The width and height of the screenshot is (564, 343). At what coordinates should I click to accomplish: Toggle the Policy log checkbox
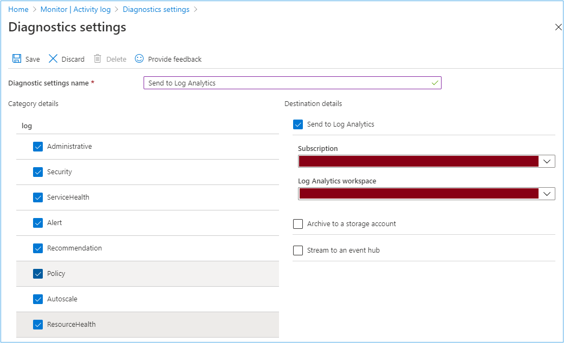point(38,274)
